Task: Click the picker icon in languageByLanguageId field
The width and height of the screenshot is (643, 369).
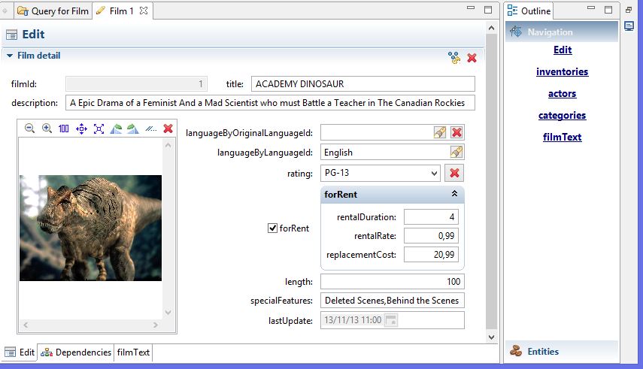Action: (456, 153)
